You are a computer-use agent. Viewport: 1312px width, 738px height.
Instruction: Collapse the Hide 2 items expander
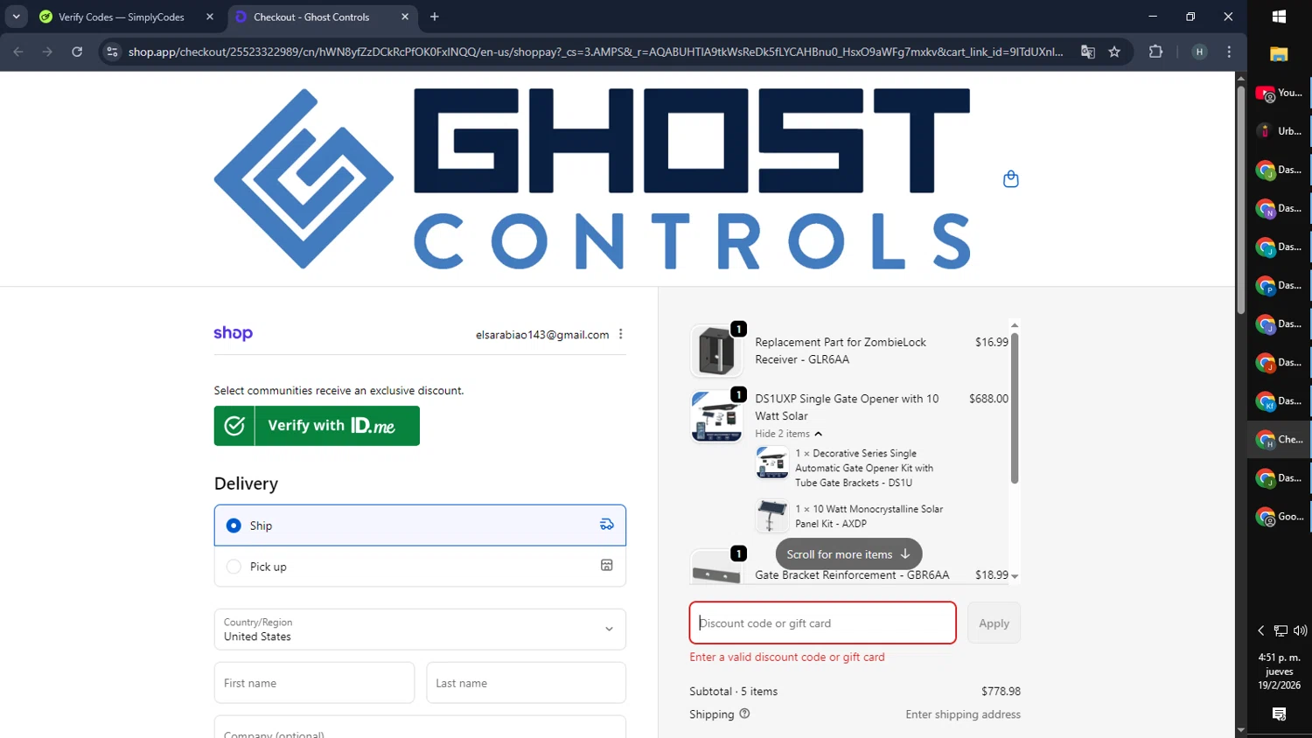[789, 434]
